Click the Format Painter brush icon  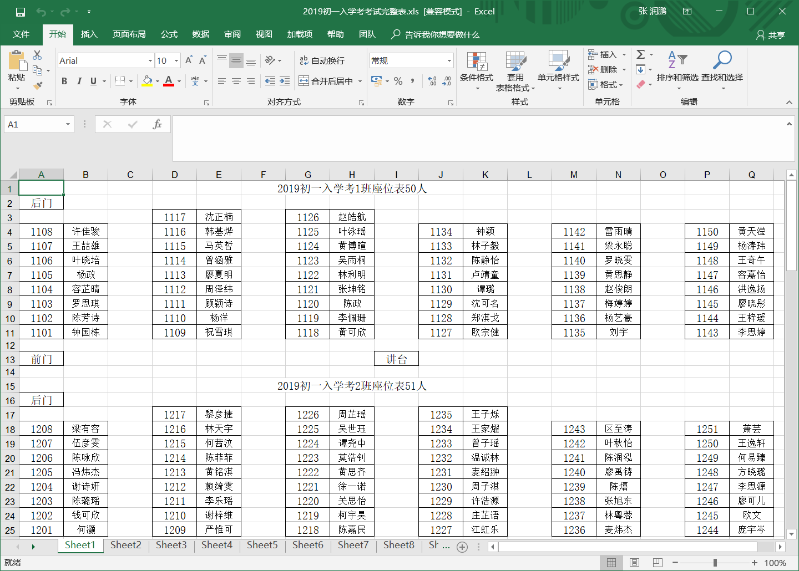37,85
